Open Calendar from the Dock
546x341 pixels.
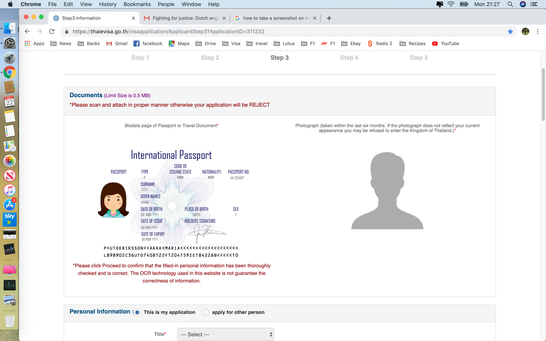click(x=10, y=102)
